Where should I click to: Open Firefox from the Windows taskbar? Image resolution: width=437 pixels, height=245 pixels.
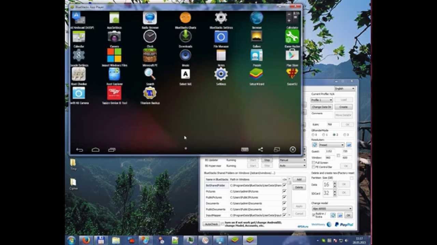click(x=86, y=240)
